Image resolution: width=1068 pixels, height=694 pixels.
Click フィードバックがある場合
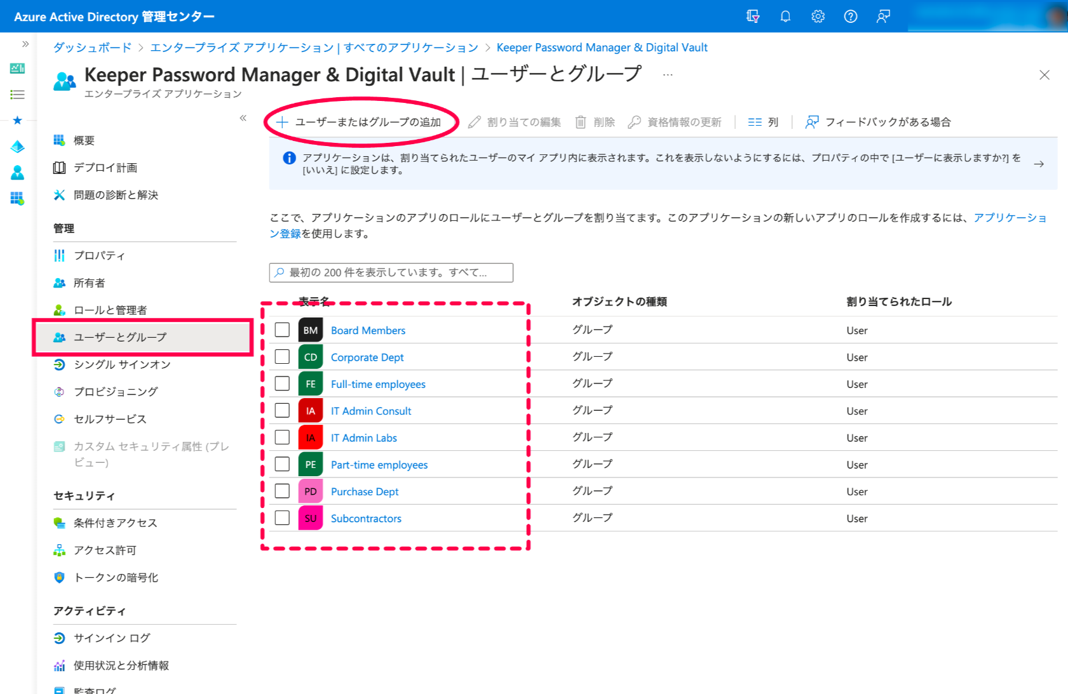(x=878, y=122)
